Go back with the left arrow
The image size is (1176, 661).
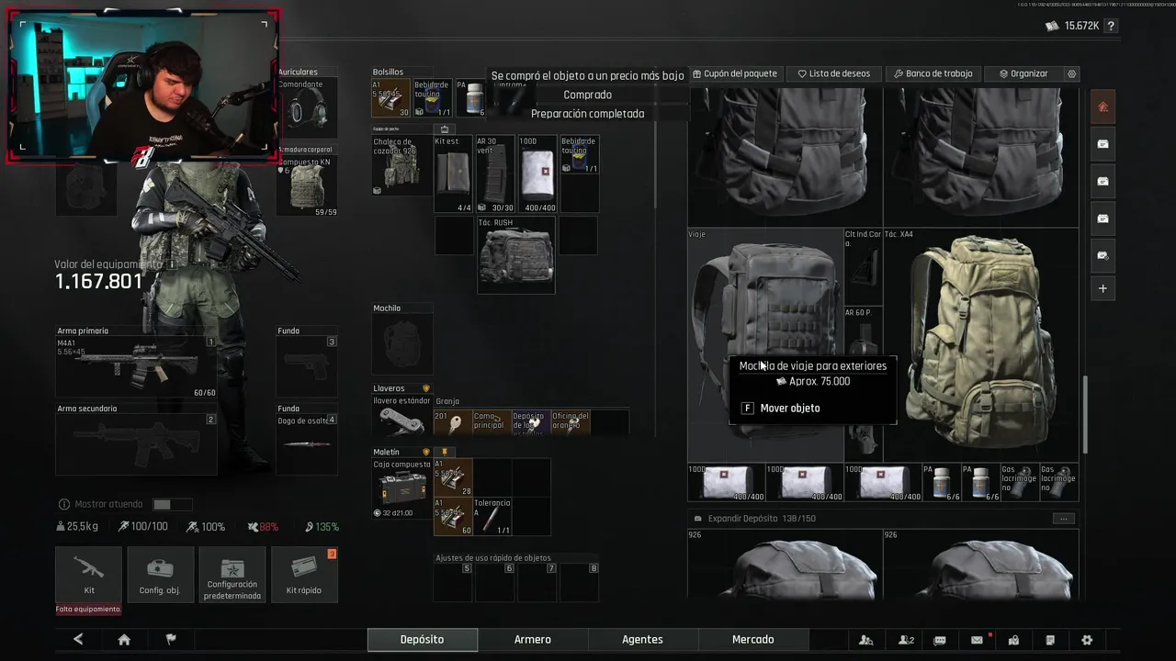coord(78,640)
